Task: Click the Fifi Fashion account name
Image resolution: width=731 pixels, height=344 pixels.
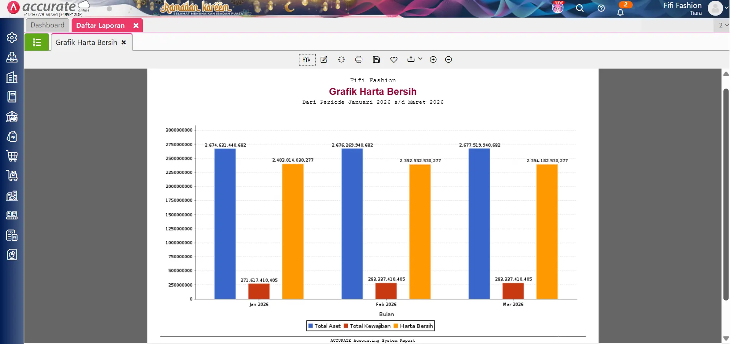Action: tap(681, 5)
